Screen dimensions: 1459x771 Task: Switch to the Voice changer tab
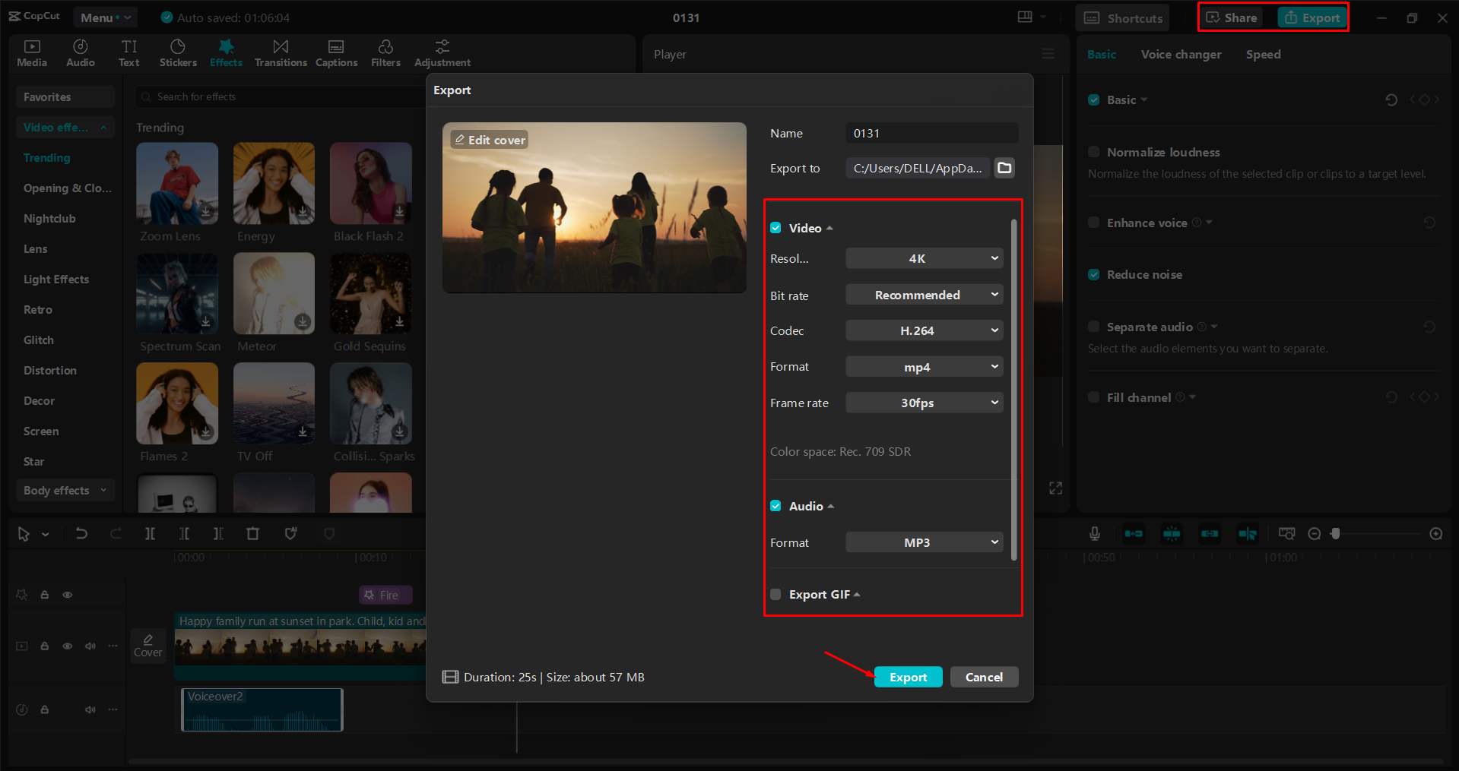tap(1181, 54)
